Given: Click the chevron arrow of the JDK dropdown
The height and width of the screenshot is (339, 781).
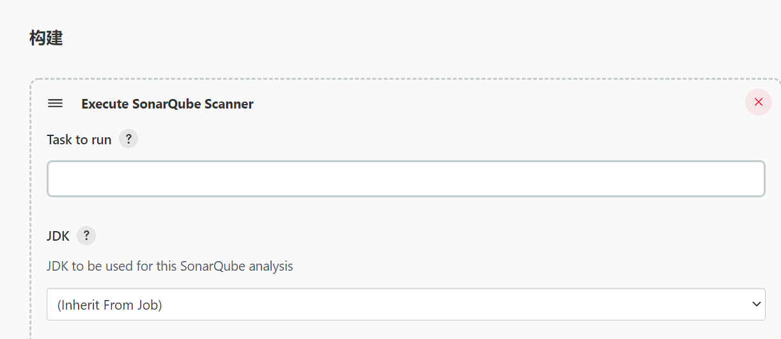Looking at the screenshot, I should (756, 305).
